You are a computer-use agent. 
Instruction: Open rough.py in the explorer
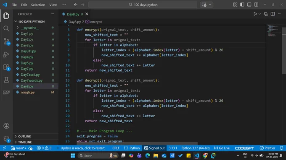point(27,92)
